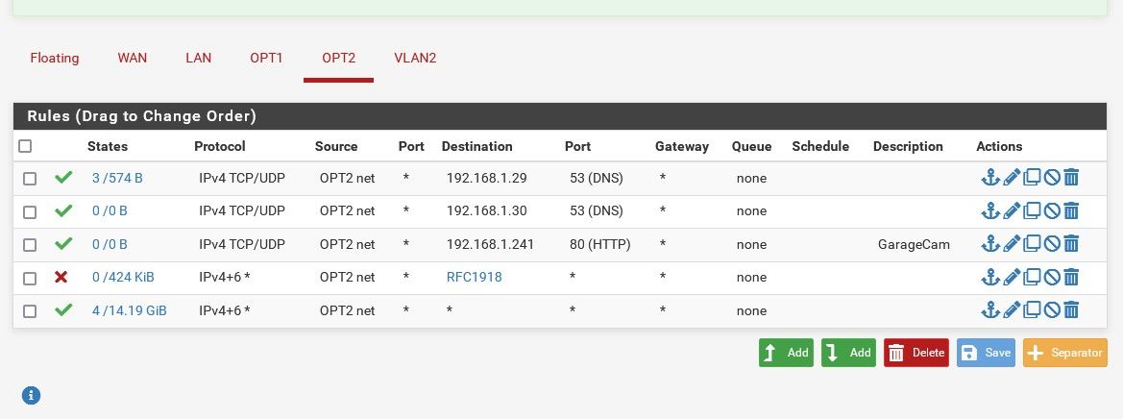Click the RFC1918 alias link
The image size is (1123, 419).
coord(475,277)
